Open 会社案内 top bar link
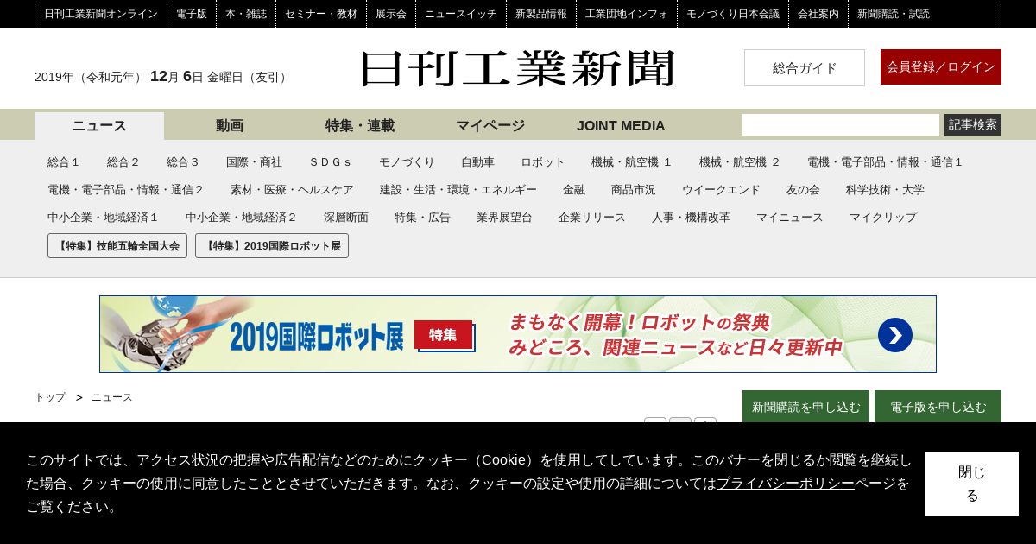Screen dimensions: 1036x544 coord(818,14)
